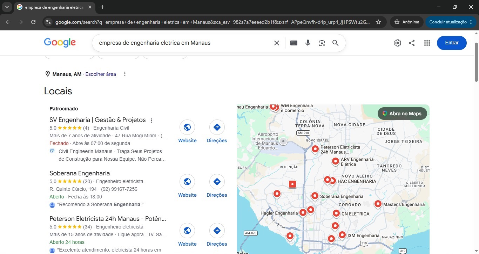Image resolution: width=479 pixels, height=254 pixels.
Task: Click the share icon near settings
Action: (412, 43)
